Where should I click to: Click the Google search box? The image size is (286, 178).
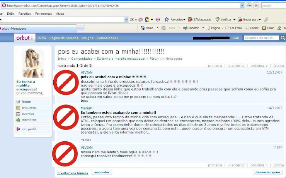click(274, 6)
